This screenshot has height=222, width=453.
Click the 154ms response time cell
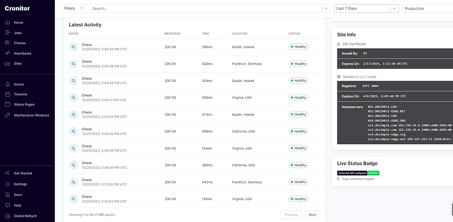[x=207, y=148]
